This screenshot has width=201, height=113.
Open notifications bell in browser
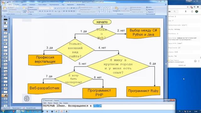(x=192, y=11)
